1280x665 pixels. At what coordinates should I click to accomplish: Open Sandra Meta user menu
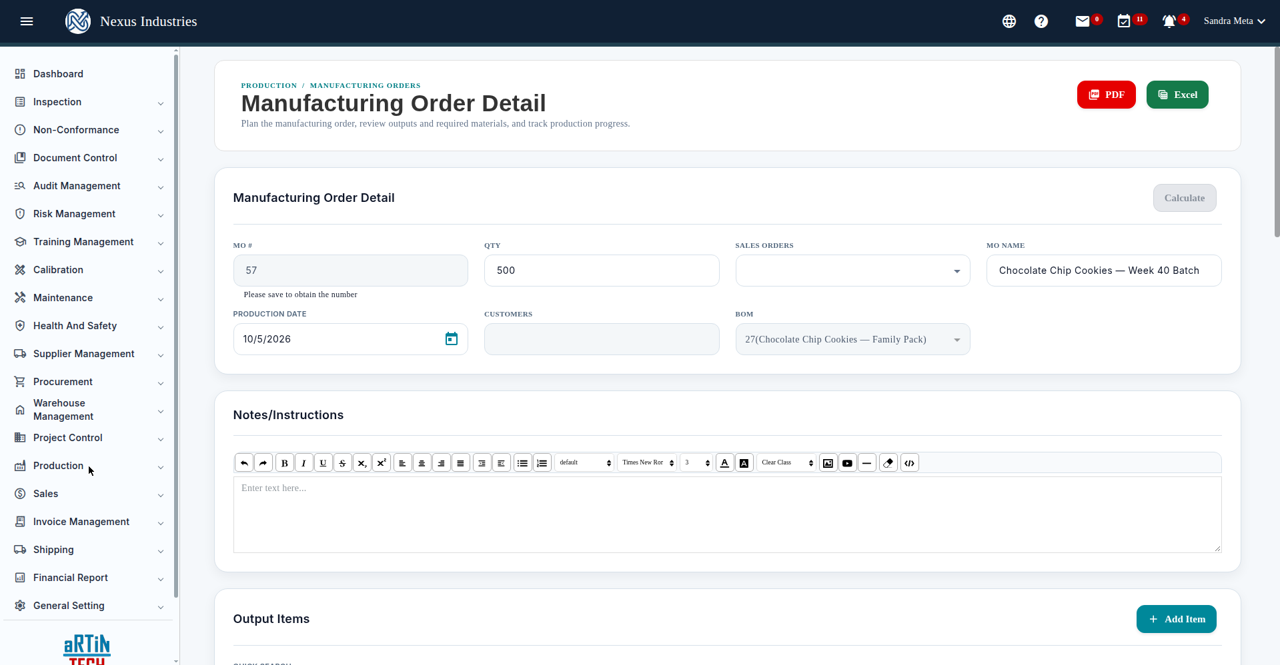click(x=1234, y=21)
